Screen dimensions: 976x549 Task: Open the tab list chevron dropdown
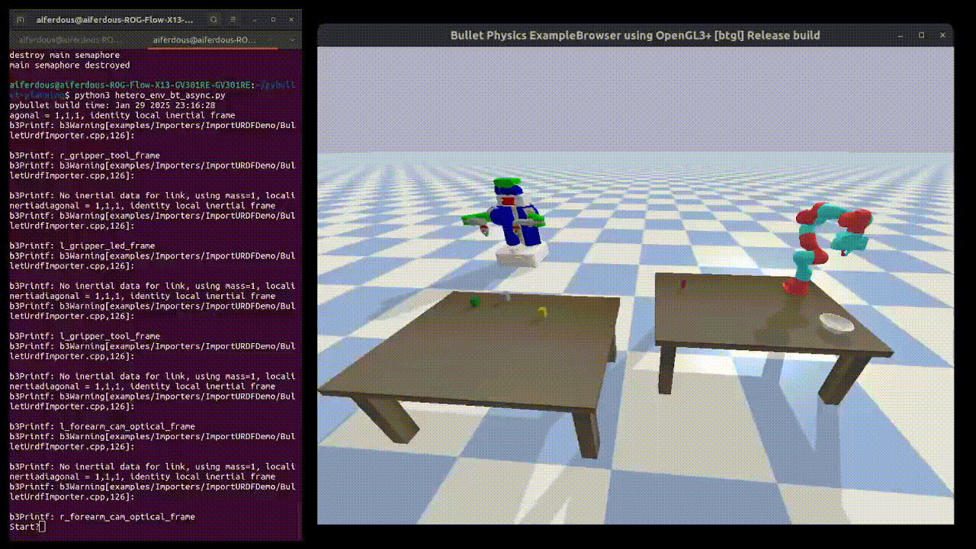click(x=293, y=39)
